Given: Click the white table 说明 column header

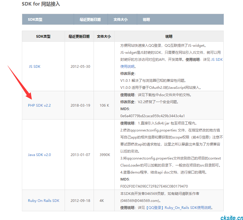Looking at the screenshot, I should 169,37.
